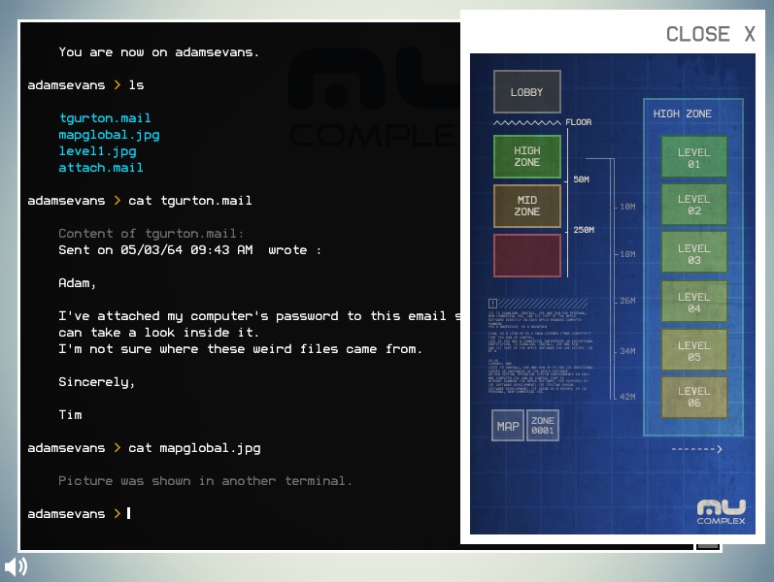Screen dimensions: 774x582
Task: Focus the terminal prompt at the cursor
Action: tap(129, 513)
